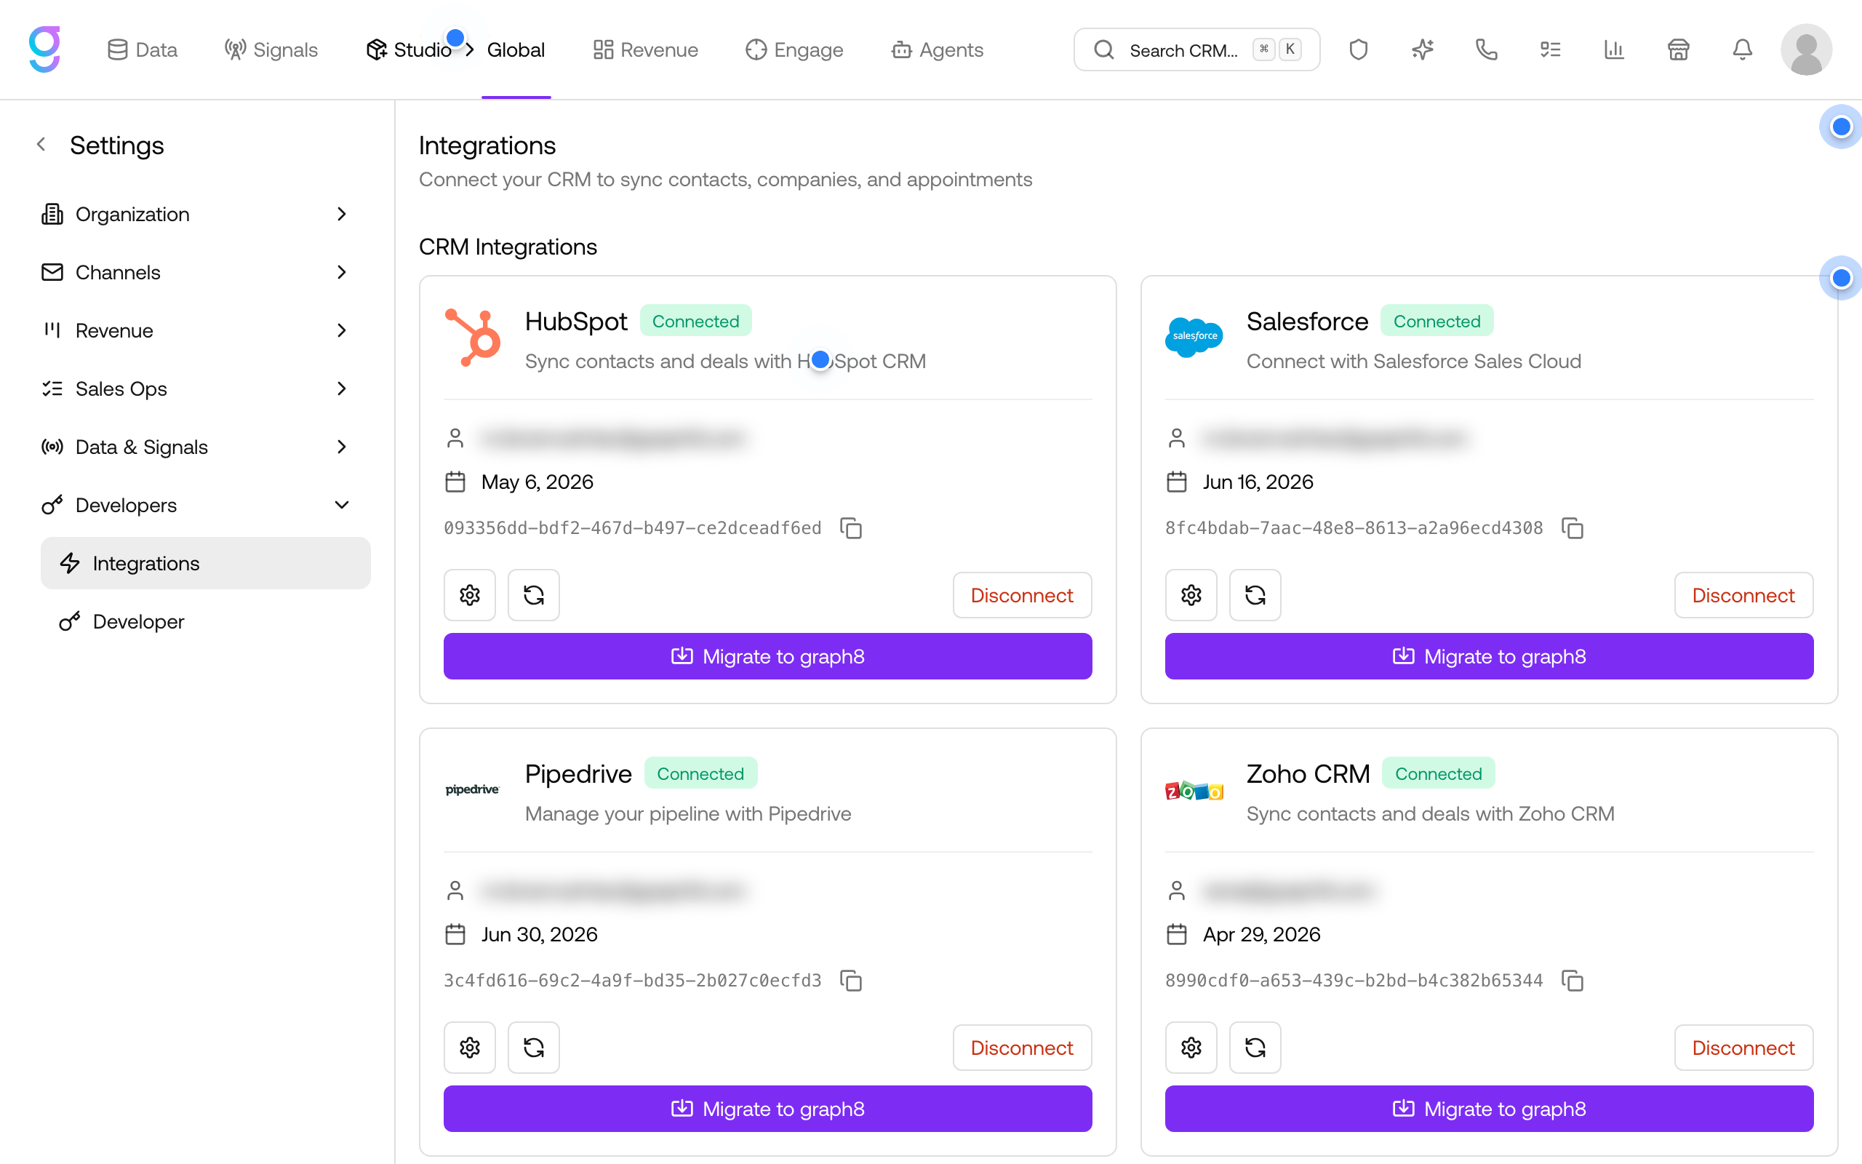The height and width of the screenshot is (1164, 1862).
Task: Go back using Settings back arrow
Action: [41, 145]
